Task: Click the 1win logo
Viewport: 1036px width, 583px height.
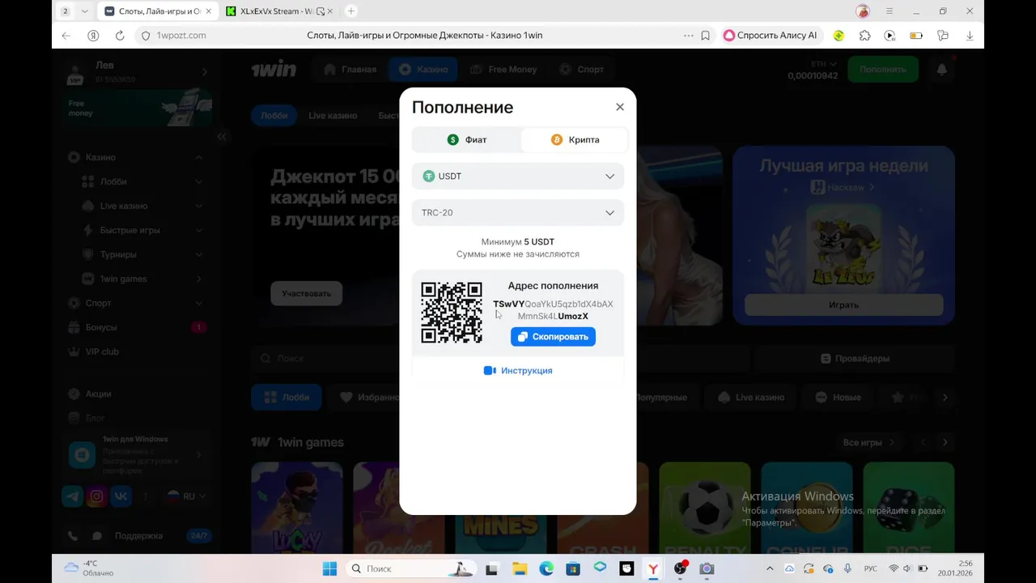Action: coord(274,70)
